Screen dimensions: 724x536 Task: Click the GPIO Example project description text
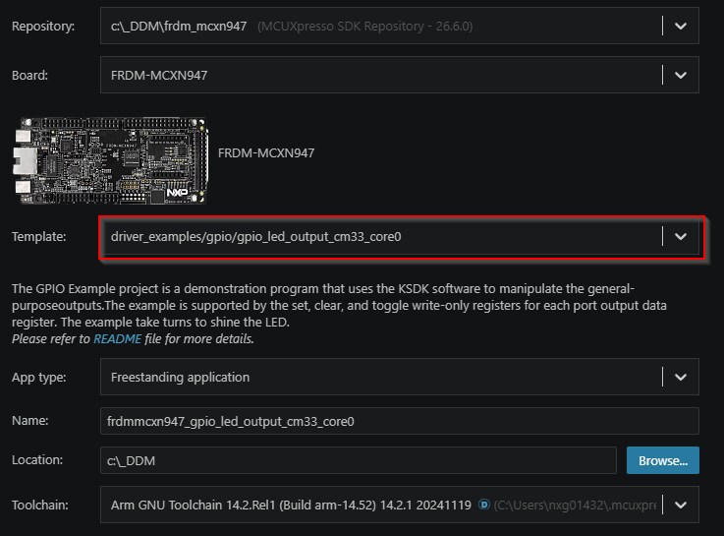pos(339,305)
